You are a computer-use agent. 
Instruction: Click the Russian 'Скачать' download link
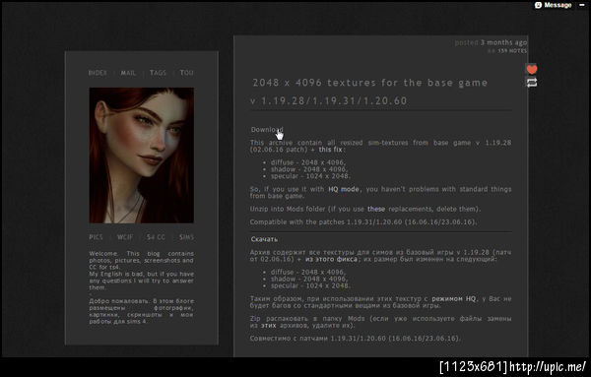click(264, 239)
